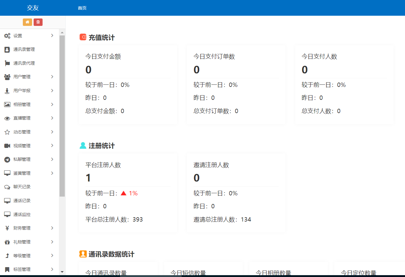
Task: Click the eye icon for 直播管理
Action: click(x=7, y=118)
